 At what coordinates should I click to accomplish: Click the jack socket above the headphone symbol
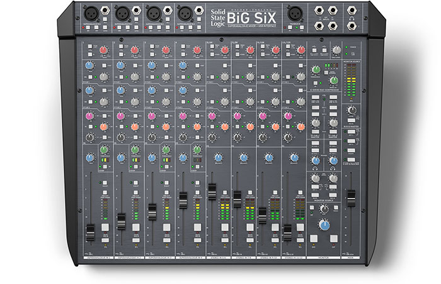coord(352,11)
